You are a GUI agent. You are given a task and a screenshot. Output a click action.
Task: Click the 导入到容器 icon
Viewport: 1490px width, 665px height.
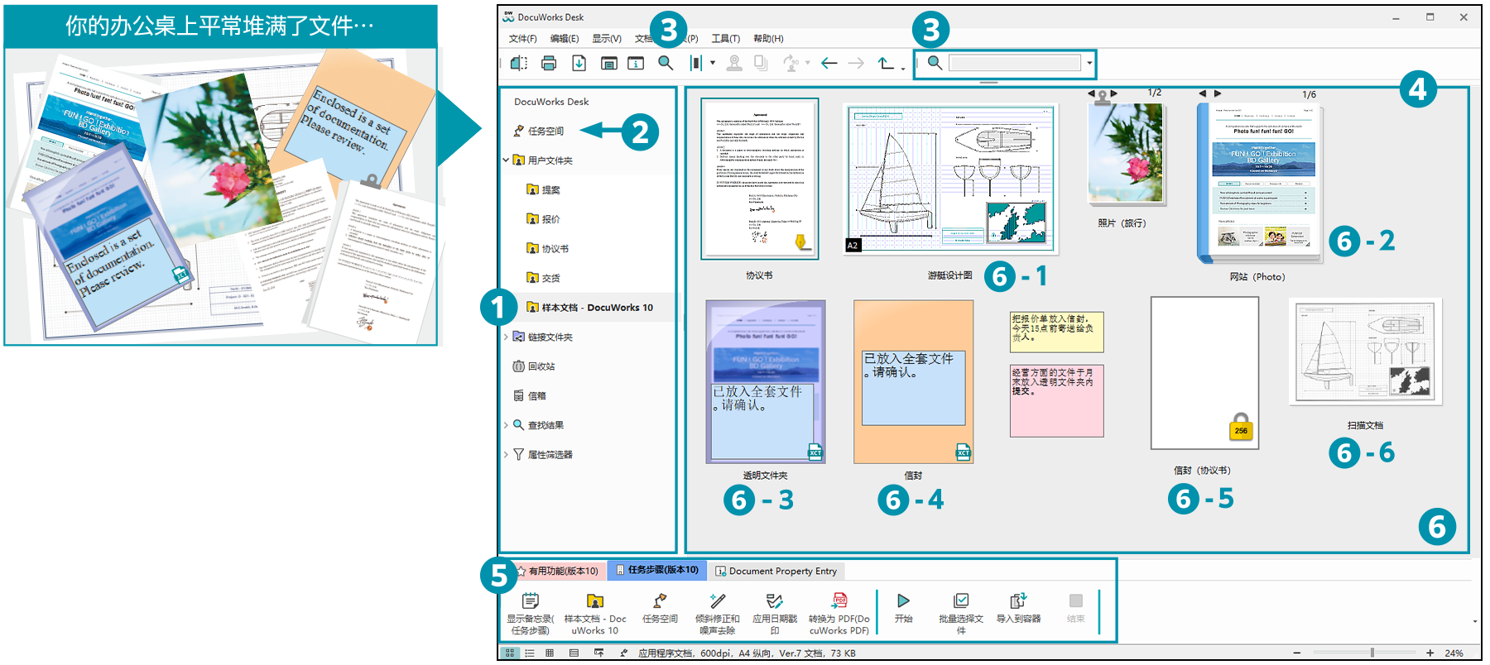1017,601
